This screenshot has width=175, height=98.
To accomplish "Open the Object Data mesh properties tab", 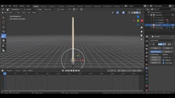I will (x=147, y=82).
